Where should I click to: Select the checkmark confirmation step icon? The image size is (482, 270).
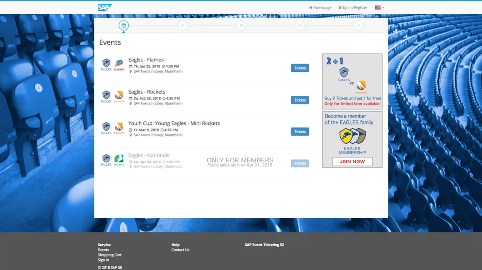pyautogui.click(x=358, y=25)
